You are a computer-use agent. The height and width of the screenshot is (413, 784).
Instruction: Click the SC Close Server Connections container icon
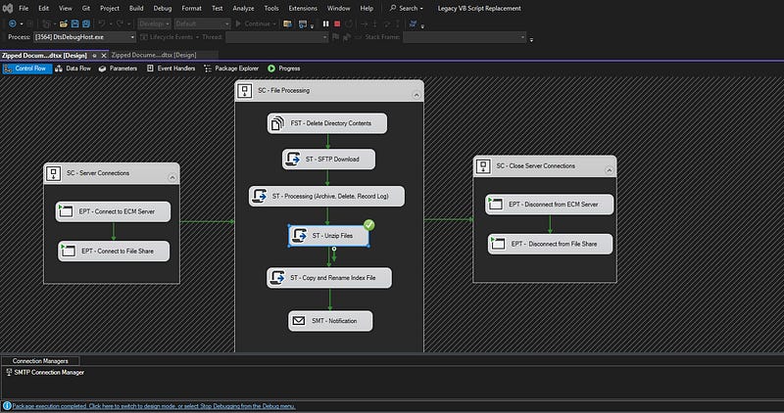484,166
